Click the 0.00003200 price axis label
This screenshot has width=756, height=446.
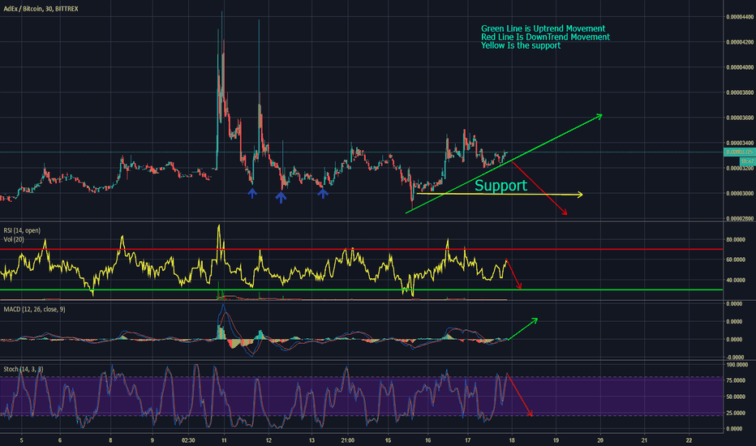click(x=740, y=169)
